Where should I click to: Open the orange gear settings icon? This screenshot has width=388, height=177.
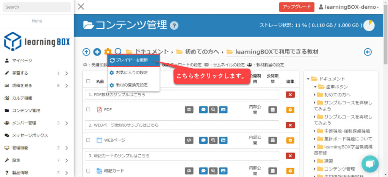click(108, 52)
